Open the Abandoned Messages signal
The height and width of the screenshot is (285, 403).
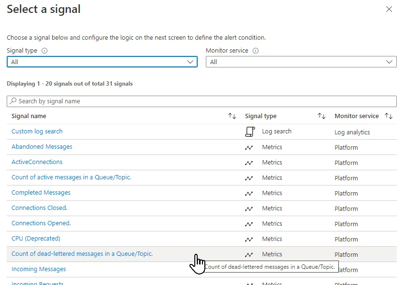pos(42,147)
